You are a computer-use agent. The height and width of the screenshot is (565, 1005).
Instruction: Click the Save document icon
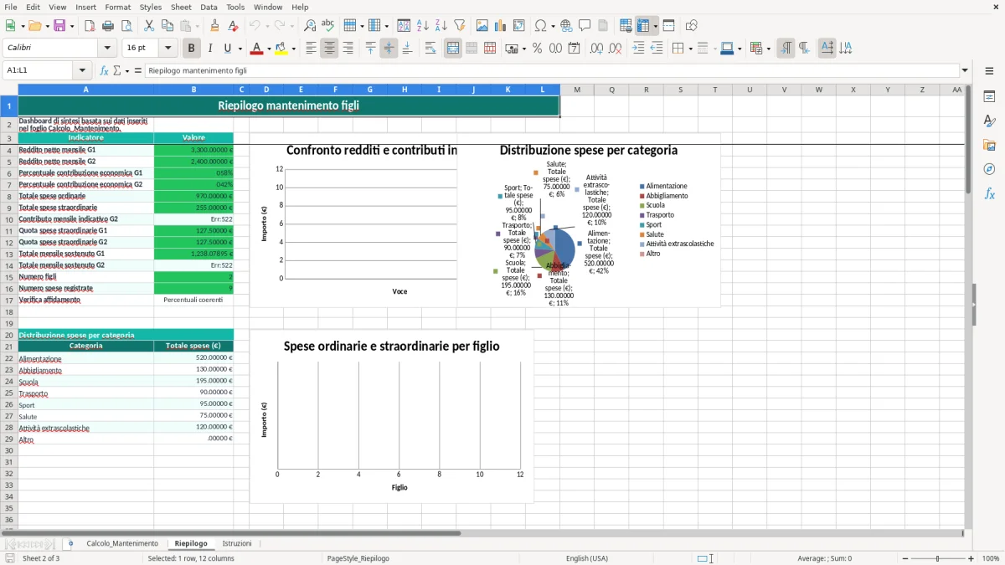click(x=59, y=26)
